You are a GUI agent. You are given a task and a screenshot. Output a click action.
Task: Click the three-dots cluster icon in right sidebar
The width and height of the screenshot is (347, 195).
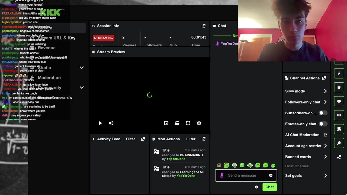pos(339,157)
